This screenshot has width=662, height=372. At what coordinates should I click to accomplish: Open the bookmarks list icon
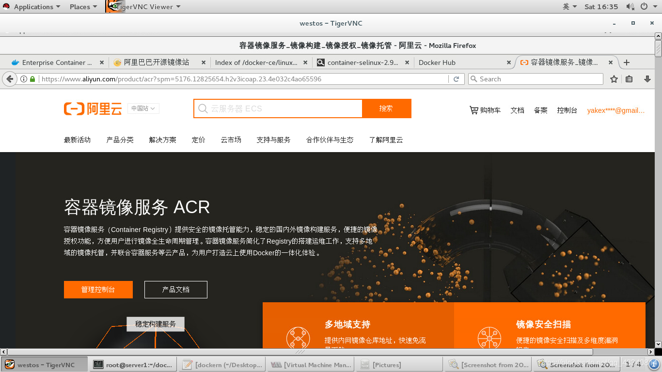click(x=629, y=79)
